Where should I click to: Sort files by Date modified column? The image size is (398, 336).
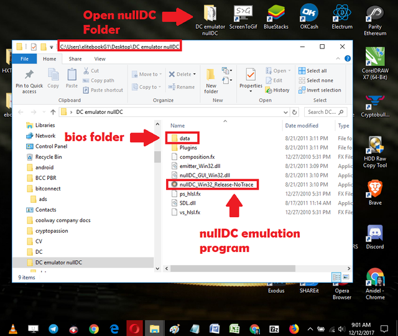(302, 126)
